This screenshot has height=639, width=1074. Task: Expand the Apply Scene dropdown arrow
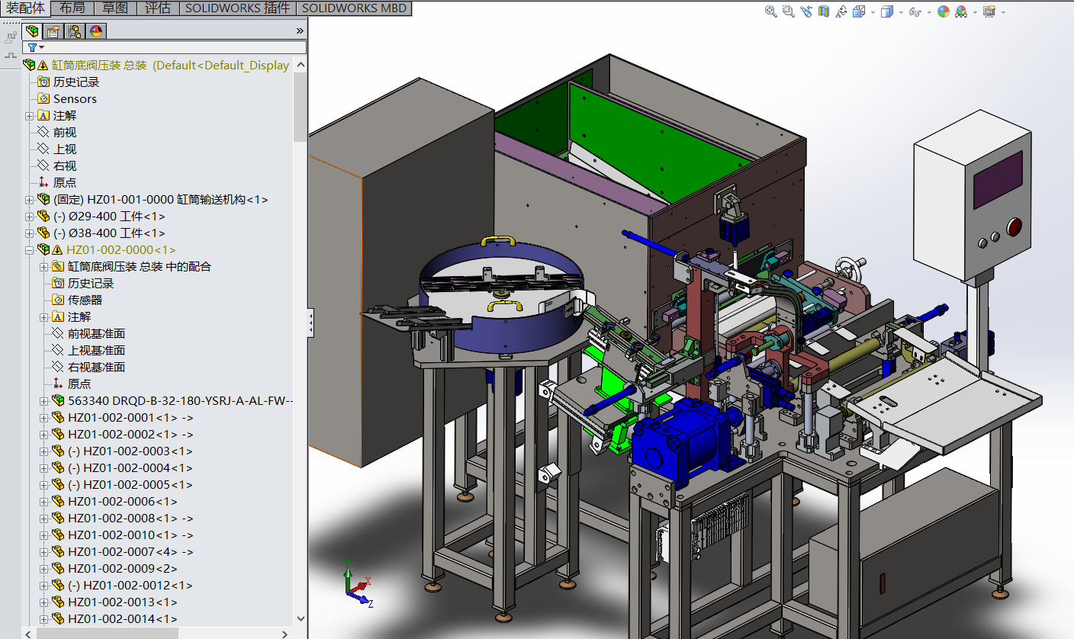[x=974, y=12]
